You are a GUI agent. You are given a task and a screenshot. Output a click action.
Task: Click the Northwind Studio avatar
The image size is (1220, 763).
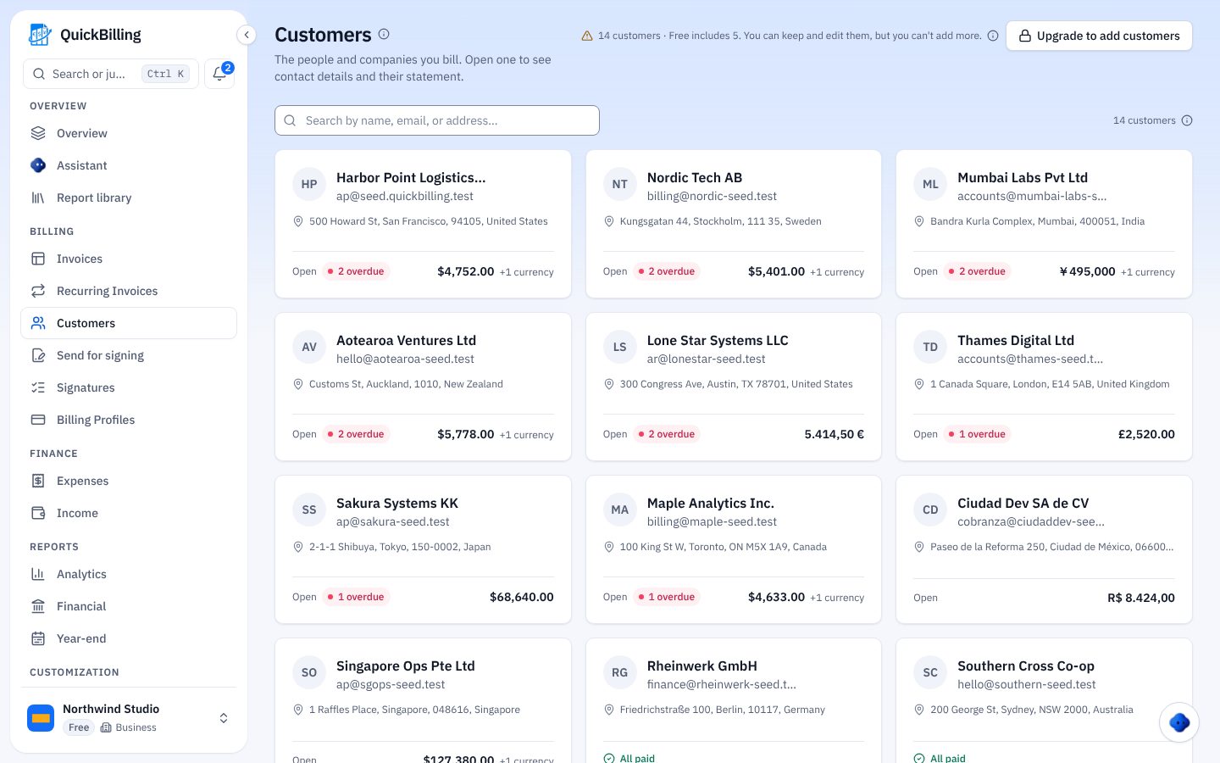[x=41, y=718]
